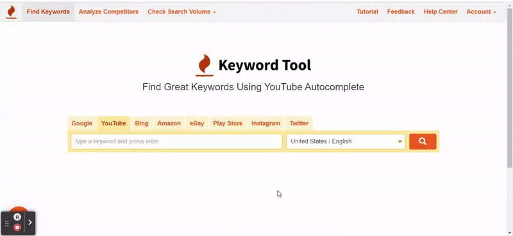
Task: Open United States / English country dropdown
Action: coord(346,142)
